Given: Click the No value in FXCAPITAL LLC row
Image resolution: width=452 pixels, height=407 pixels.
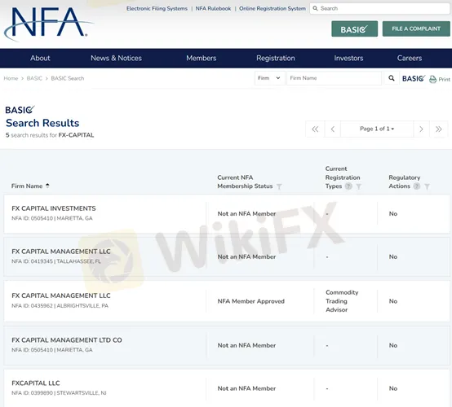Looking at the screenshot, I should 393,388.
